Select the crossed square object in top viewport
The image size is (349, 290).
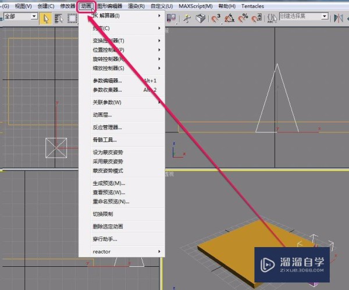(56, 148)
